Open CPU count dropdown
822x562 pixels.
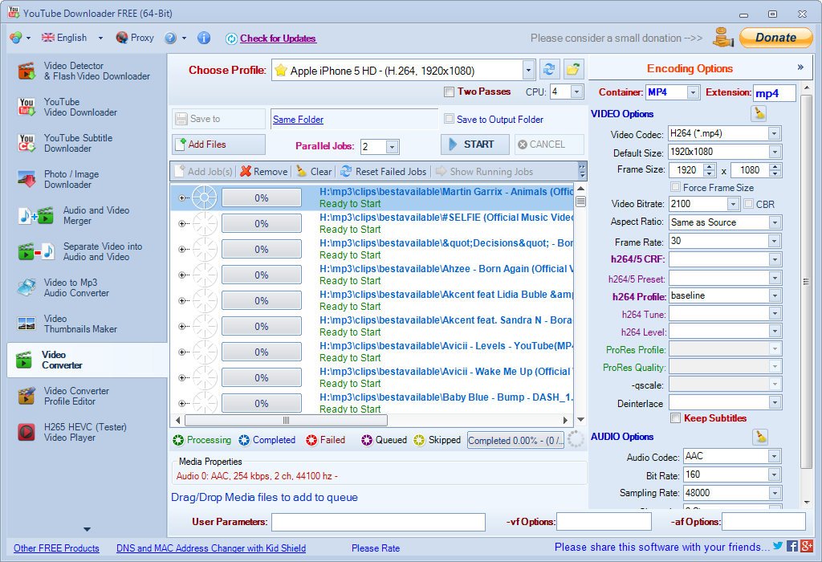(x=576, y=92)
